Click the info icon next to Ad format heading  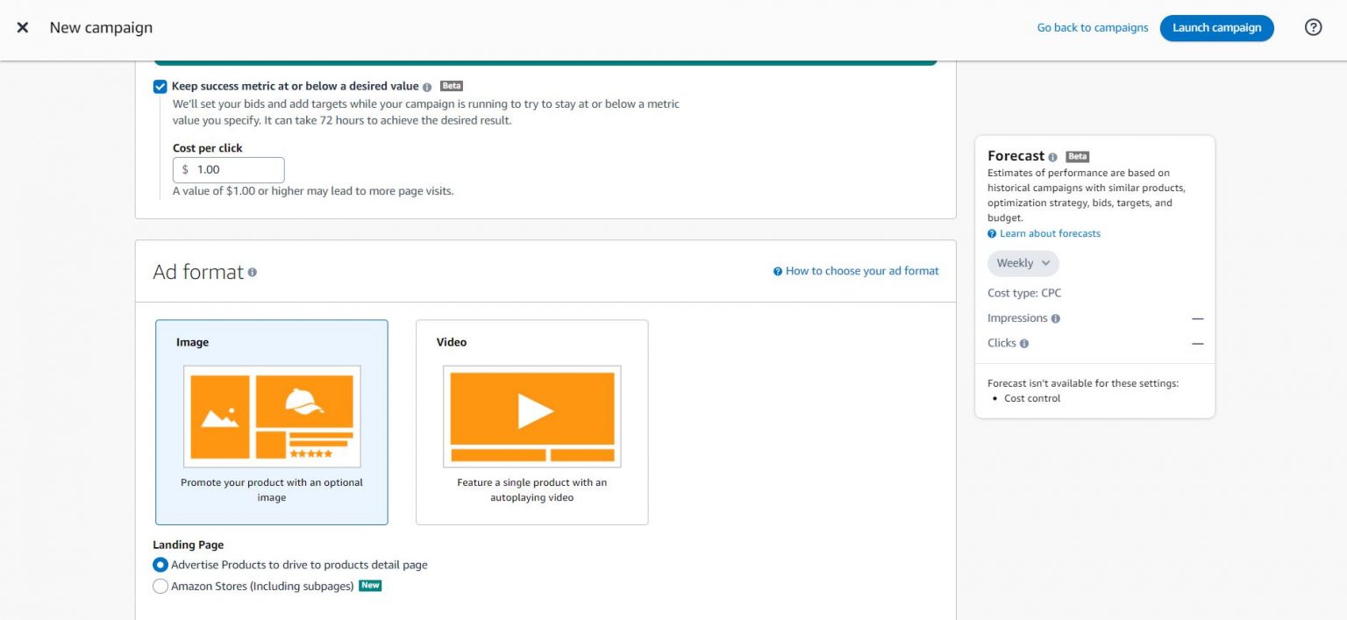[x=253, y=272]
